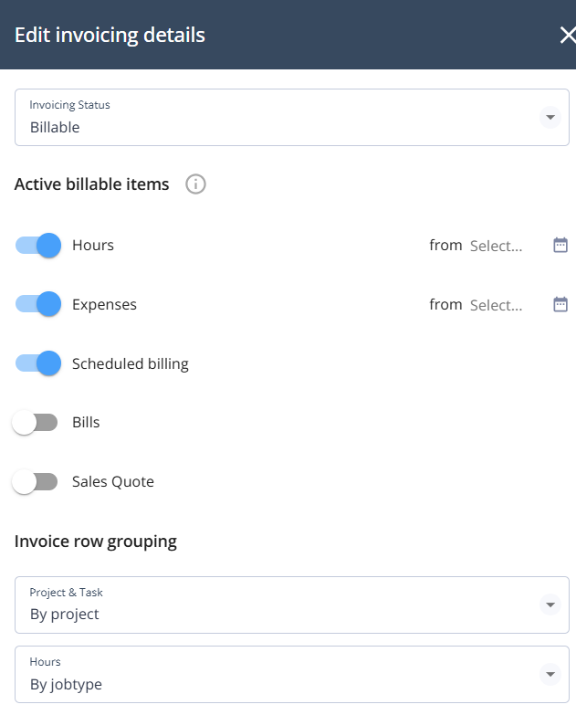Expand the Invoicing Status dropdown arrow
The image size is (576, 715).
550,118
